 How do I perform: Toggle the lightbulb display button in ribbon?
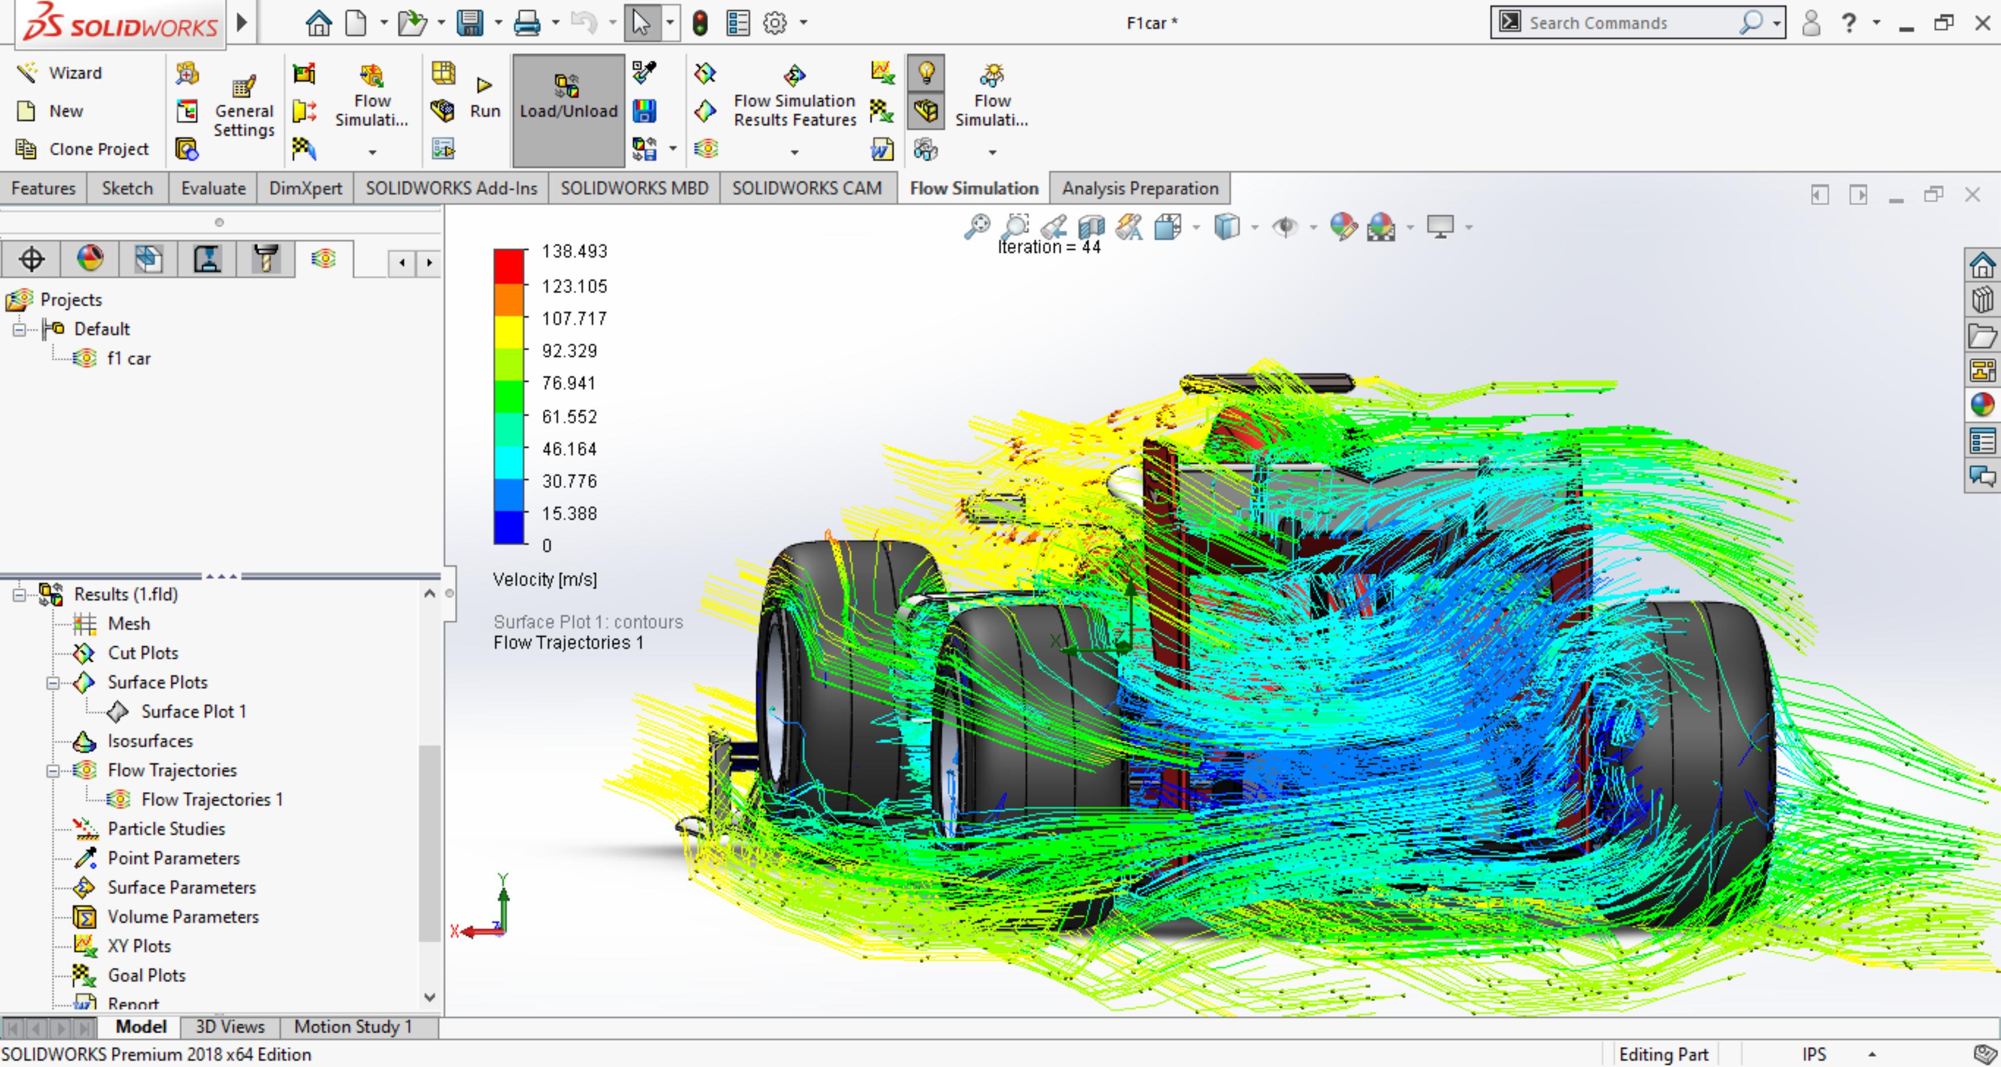[926, 74]
